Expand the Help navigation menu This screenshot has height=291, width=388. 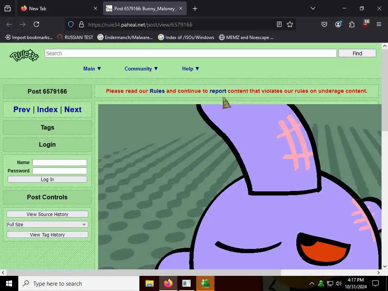[x=191, y=69]
